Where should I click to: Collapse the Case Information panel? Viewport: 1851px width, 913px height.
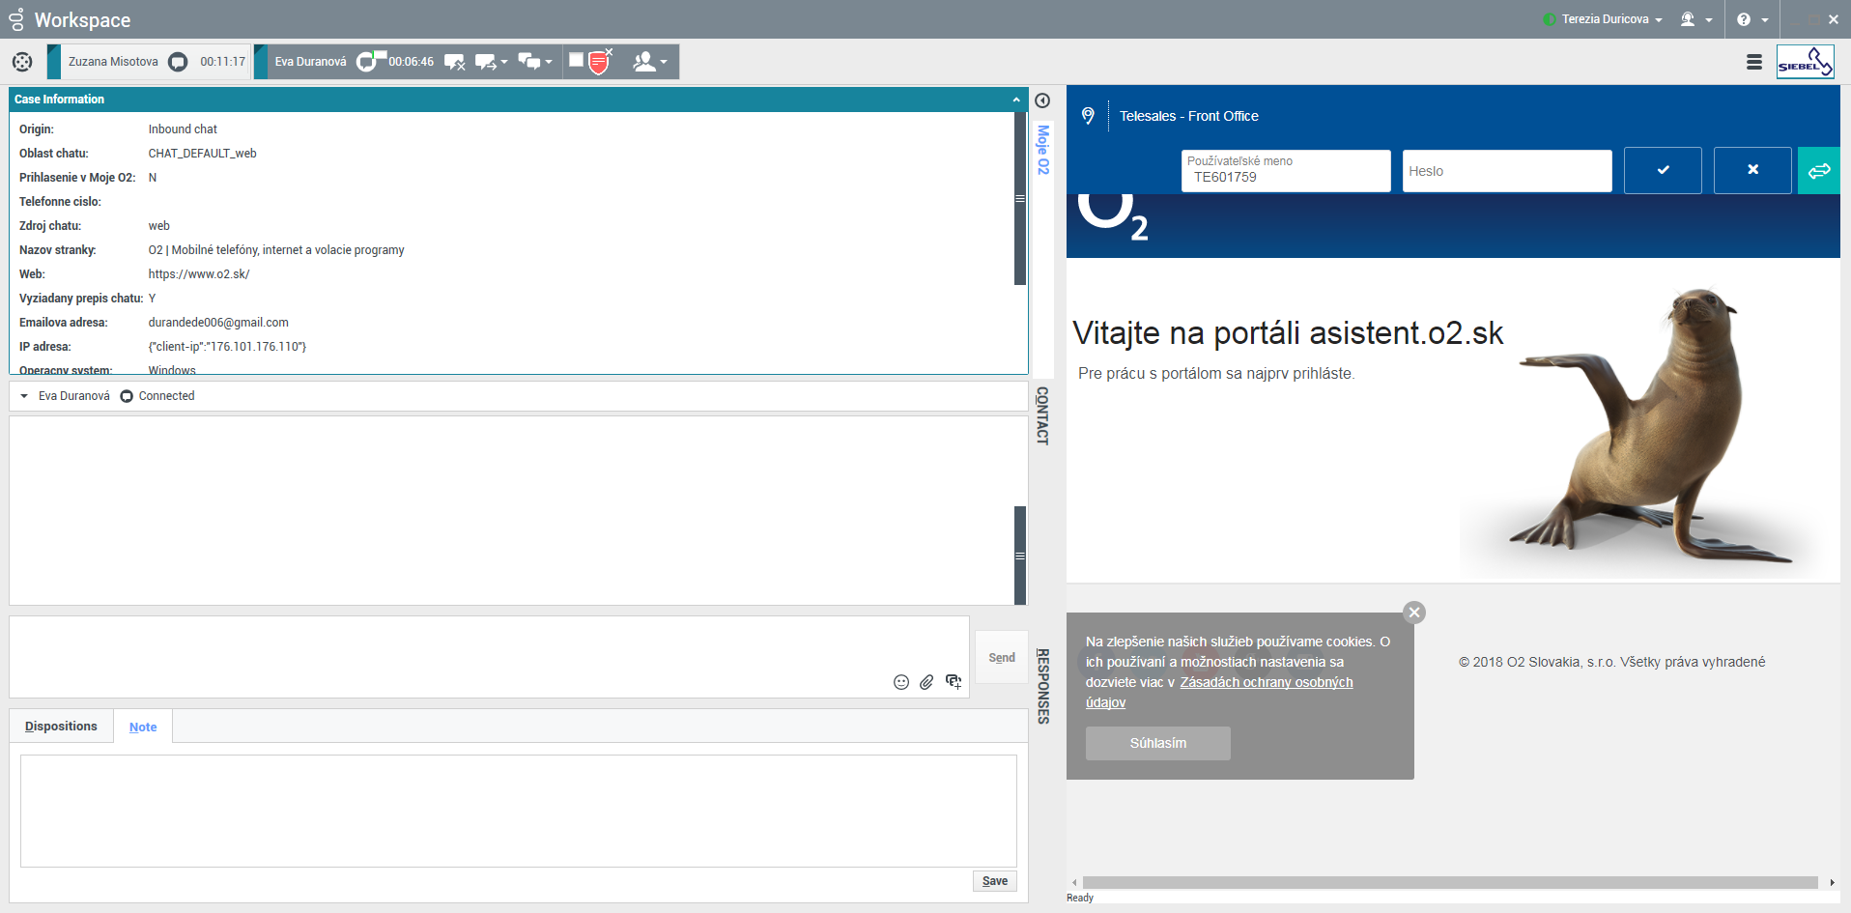[1016, 99]
